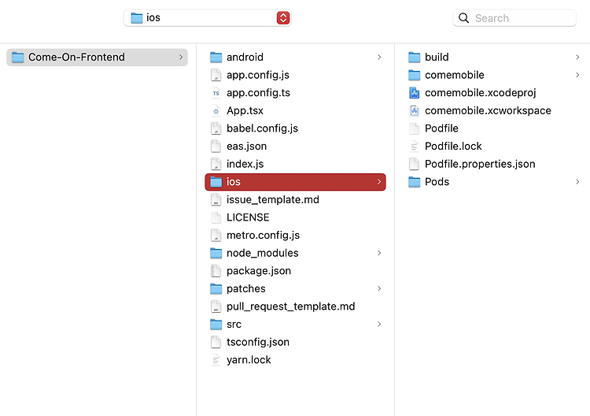
Task: Open the ios path popup stepper
Action: [x=283, y=17]
